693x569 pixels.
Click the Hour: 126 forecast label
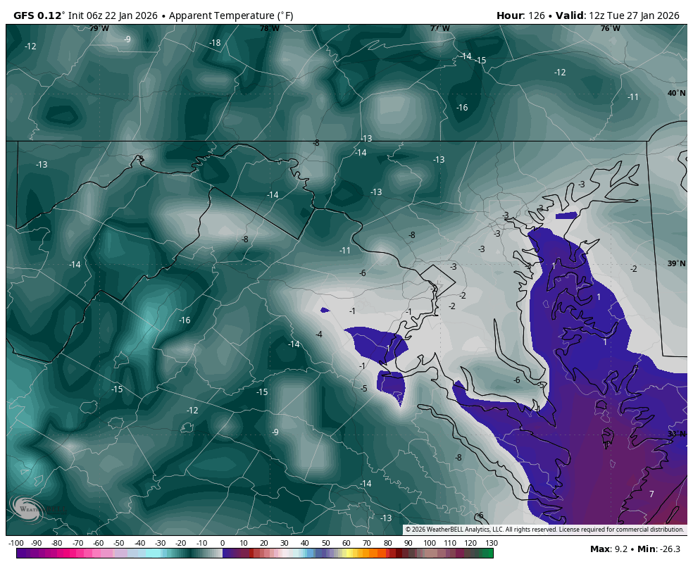click(521, 15)
